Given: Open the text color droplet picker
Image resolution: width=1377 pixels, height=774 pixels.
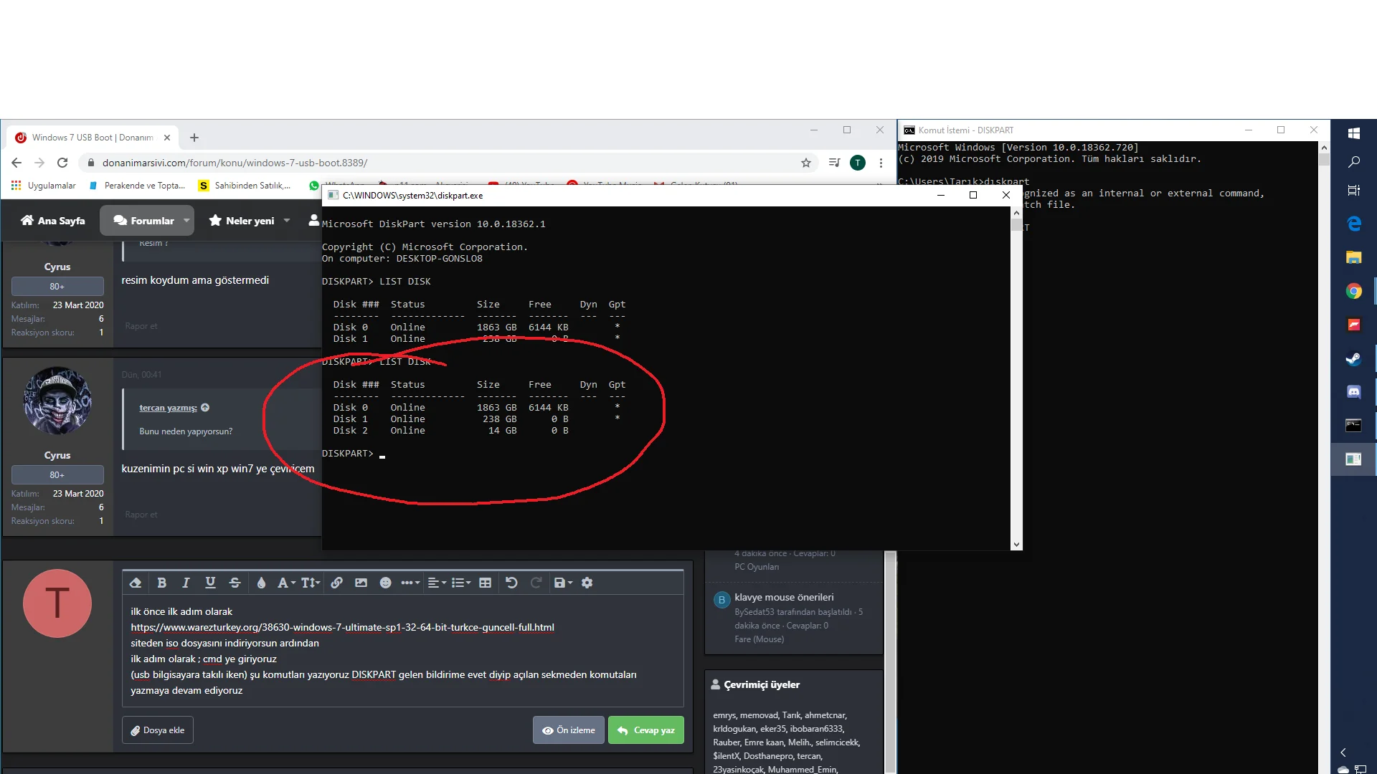Looking at the screenshot, I should (261, 583).
